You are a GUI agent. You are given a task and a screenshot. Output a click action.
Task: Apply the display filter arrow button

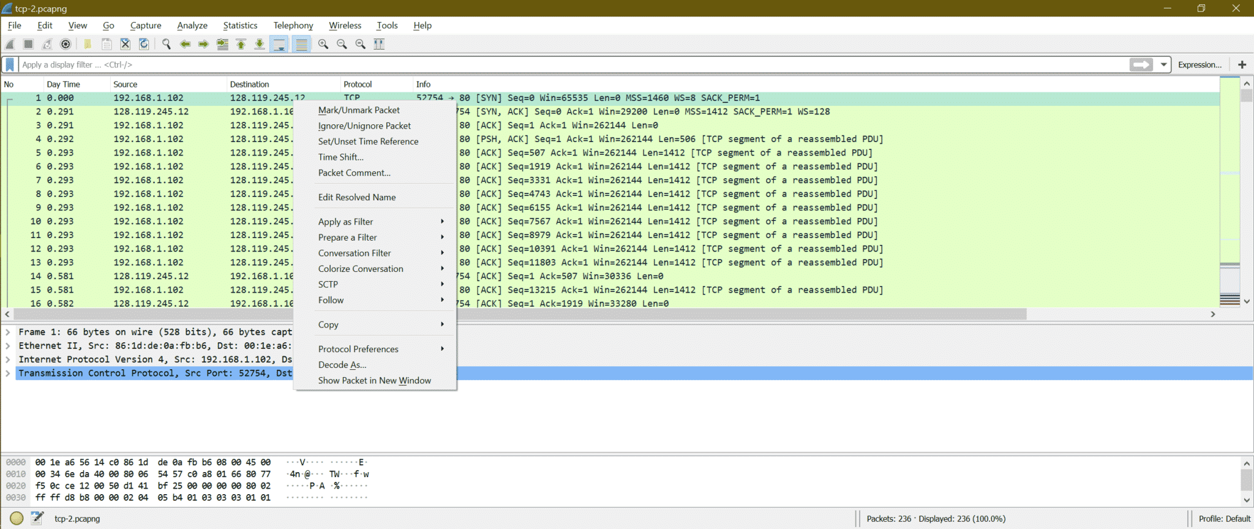pyautogui.click(x=1141, y=64)
